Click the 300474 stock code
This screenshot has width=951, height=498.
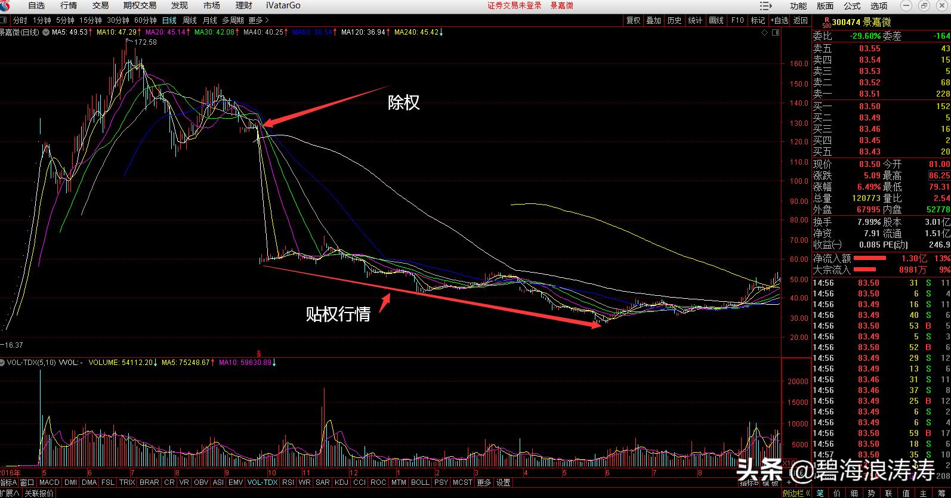click(x=846, y=23)
